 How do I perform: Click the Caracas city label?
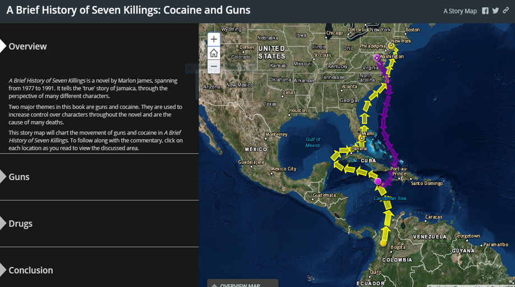coord(434,217)
